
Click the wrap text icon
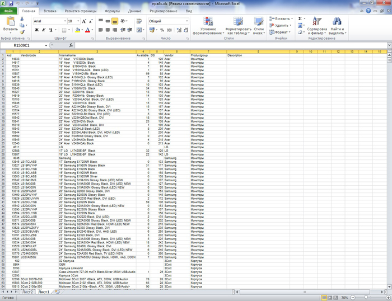(139, 21)
